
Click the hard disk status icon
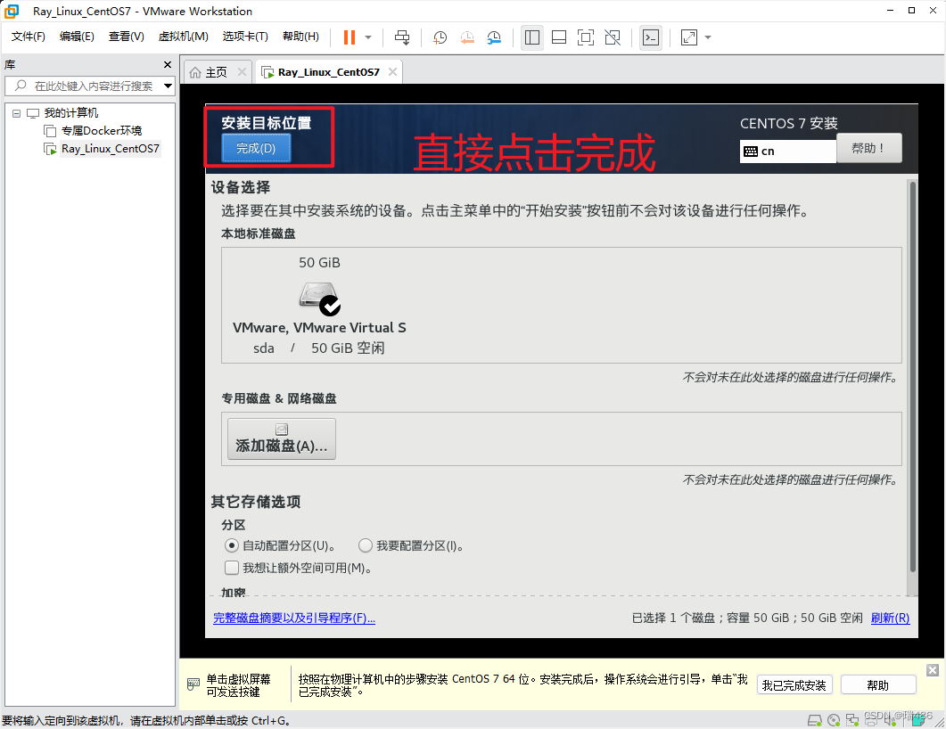coord(814,720)
